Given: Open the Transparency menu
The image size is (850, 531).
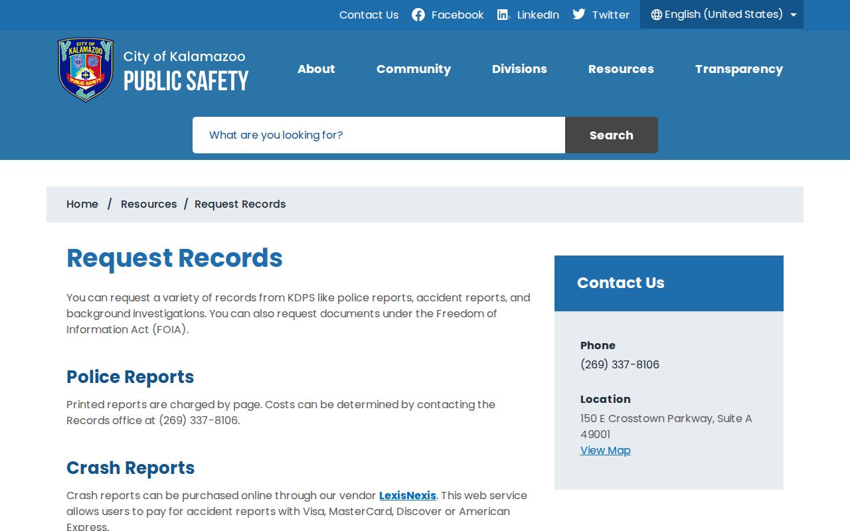Looking at the screenshot, I should tap(739, 69).
